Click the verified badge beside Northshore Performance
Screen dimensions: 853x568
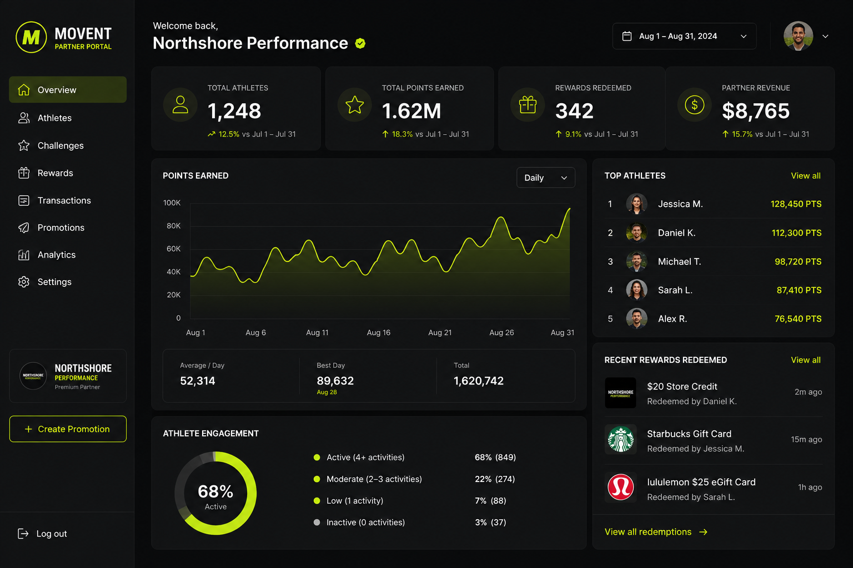[x=360, y=43]
